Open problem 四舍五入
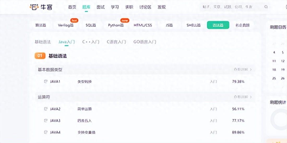The width and height of the screenshot is (287, 143). coord(85,121)
